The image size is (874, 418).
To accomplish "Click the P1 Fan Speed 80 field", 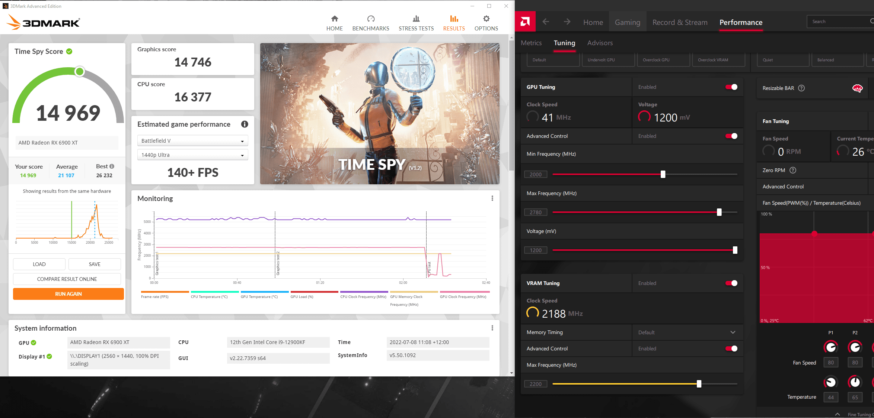I will (x=831, y=362).
